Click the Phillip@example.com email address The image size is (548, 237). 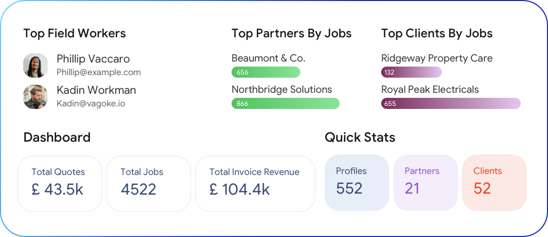point(99,72)
